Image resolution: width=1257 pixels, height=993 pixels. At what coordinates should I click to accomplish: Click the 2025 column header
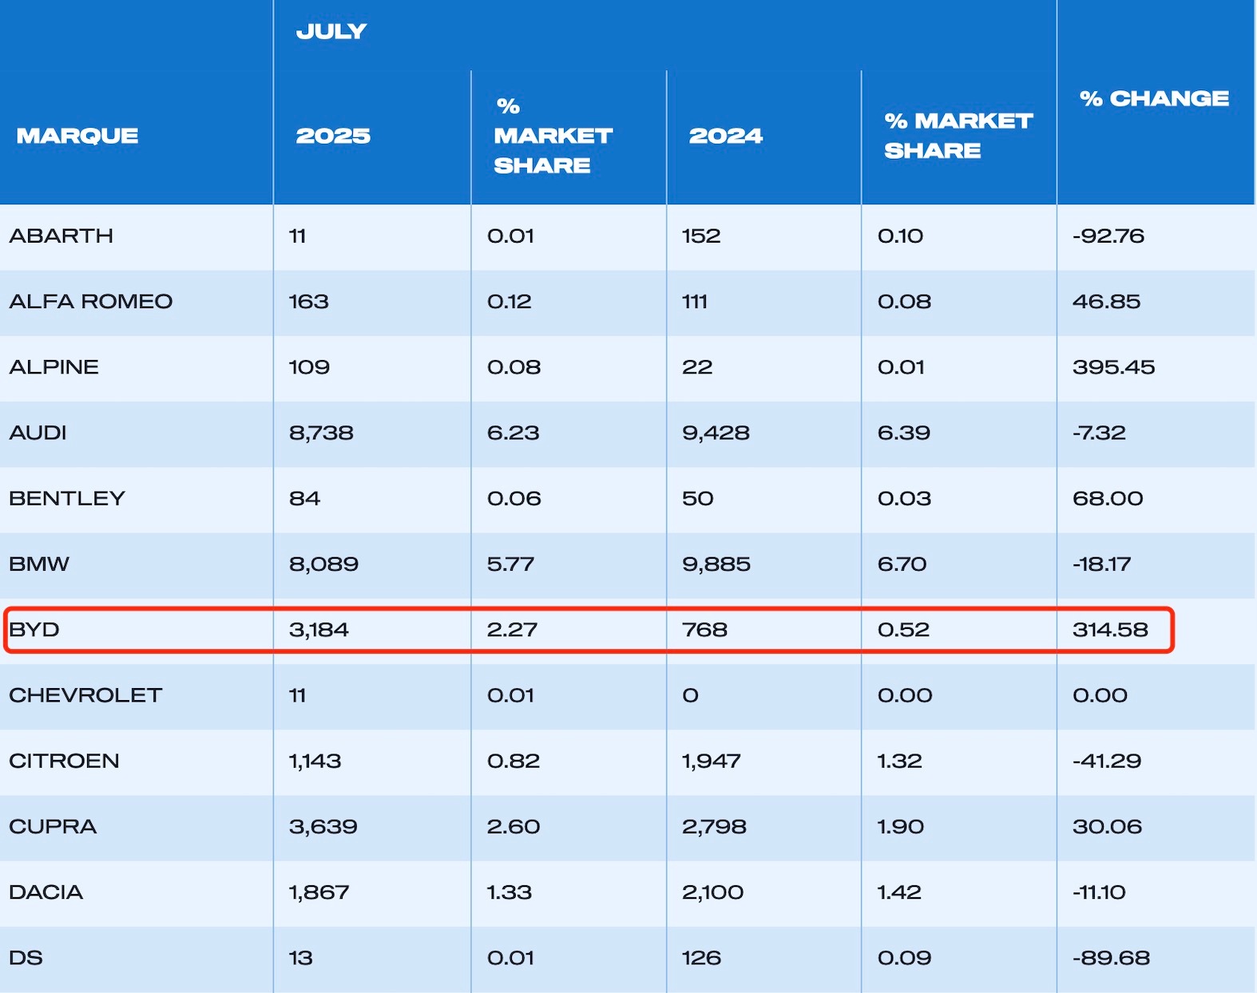point(333,136)
